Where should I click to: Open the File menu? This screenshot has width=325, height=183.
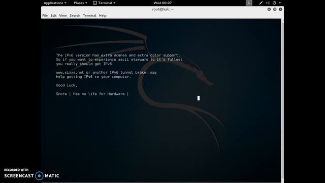45,16
